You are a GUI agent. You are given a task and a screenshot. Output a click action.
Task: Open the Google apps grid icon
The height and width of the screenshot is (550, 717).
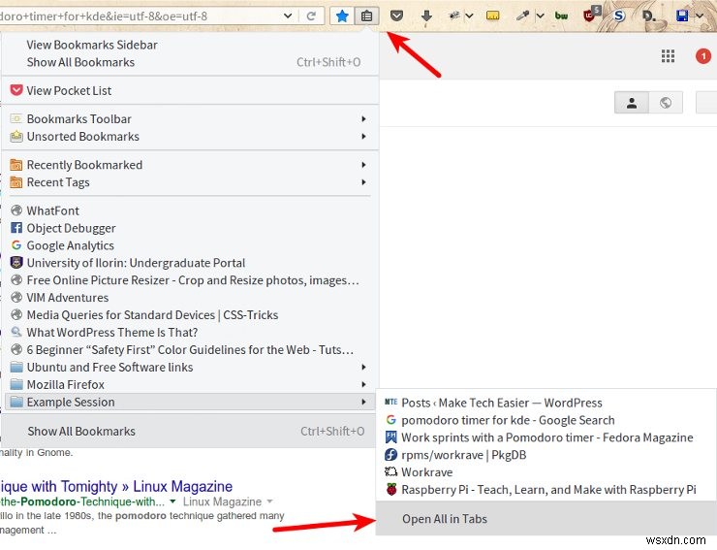click(x=669, y=56)
